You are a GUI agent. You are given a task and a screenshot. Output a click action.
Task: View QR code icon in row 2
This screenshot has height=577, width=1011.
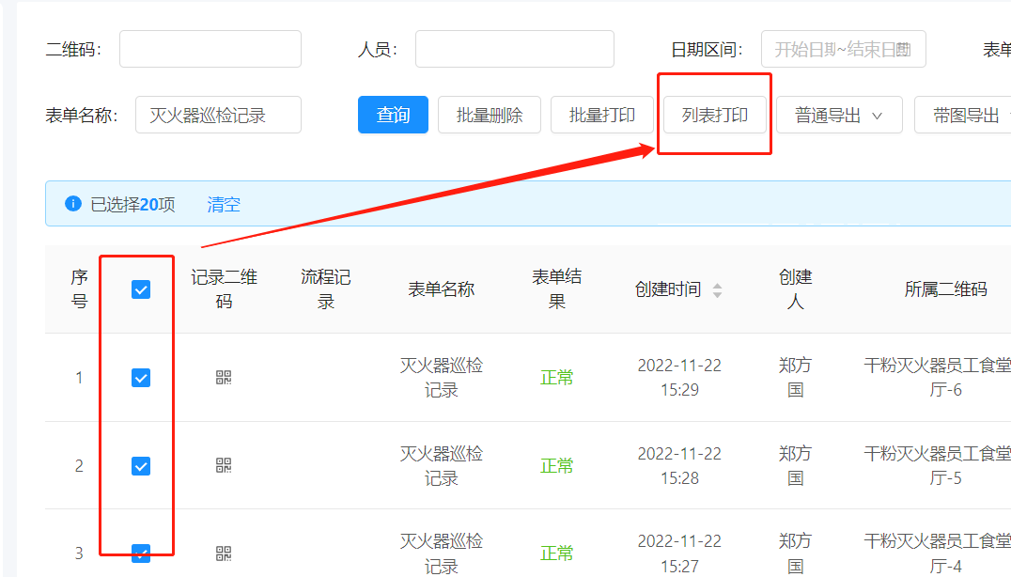222,466
